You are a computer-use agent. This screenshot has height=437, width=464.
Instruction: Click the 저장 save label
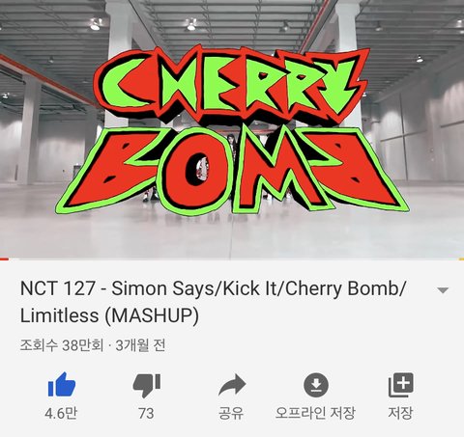400,413
